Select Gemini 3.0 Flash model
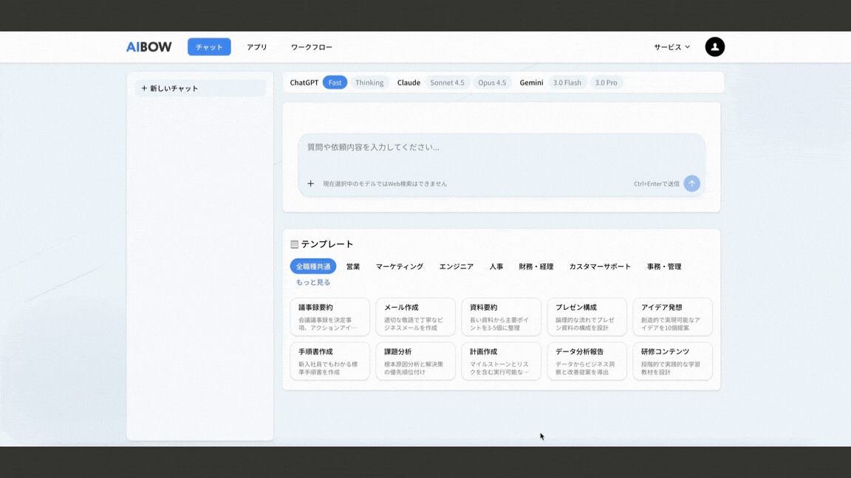This screenshot has height=478, width=851. coord(567,83)
